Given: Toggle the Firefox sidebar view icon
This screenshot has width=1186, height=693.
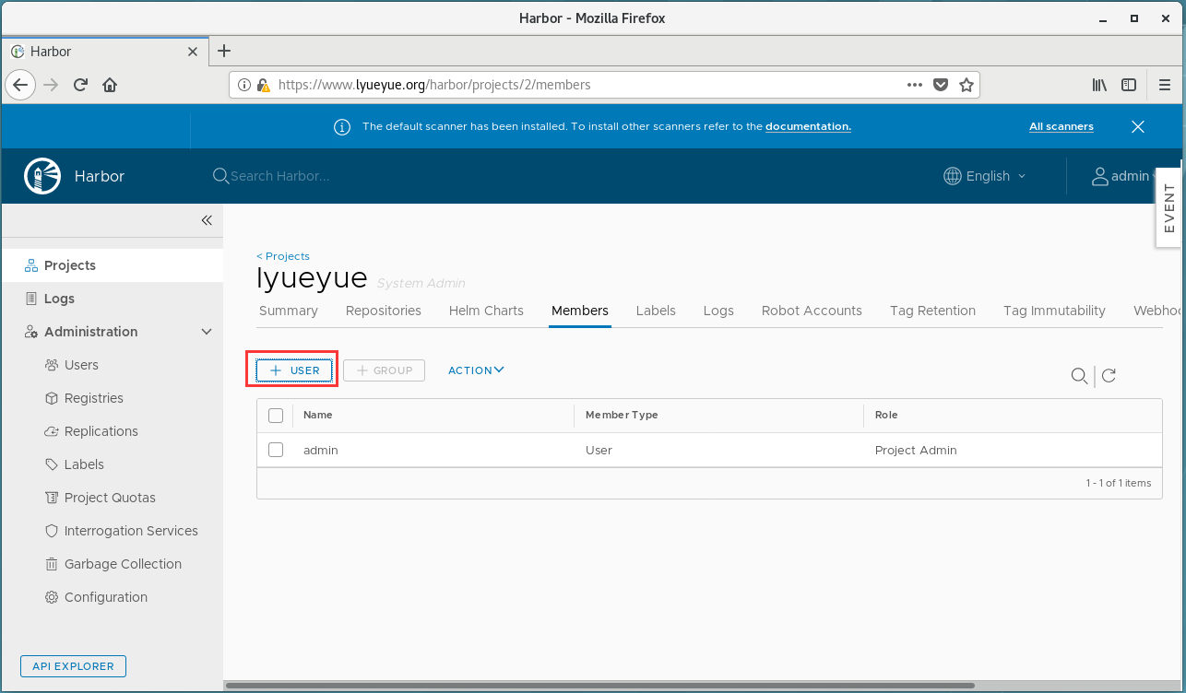Looking at the screenshot, I should (x=1129, y=85).
